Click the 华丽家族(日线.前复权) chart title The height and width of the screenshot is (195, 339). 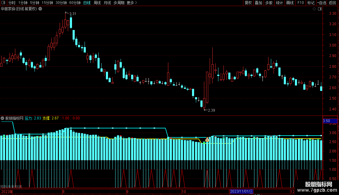(19, 9)
